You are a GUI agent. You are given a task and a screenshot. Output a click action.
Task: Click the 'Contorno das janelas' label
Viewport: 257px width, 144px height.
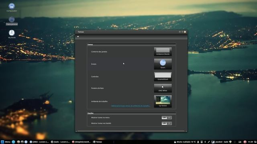99,52
